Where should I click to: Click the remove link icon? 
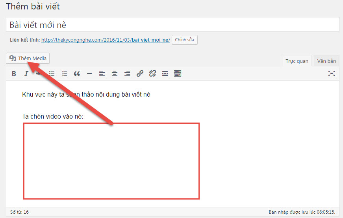pos(152,73)
